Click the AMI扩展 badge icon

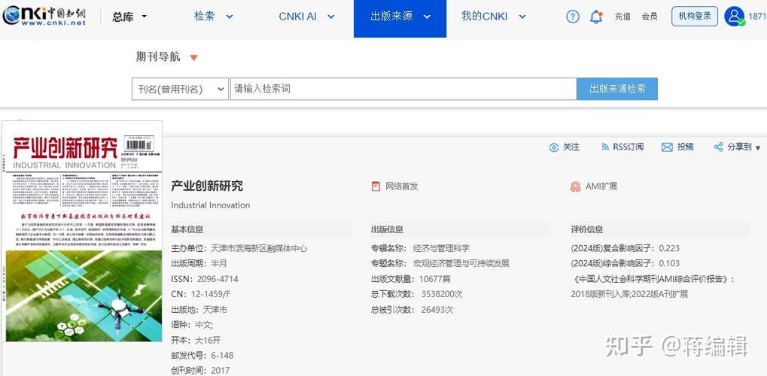575,186
